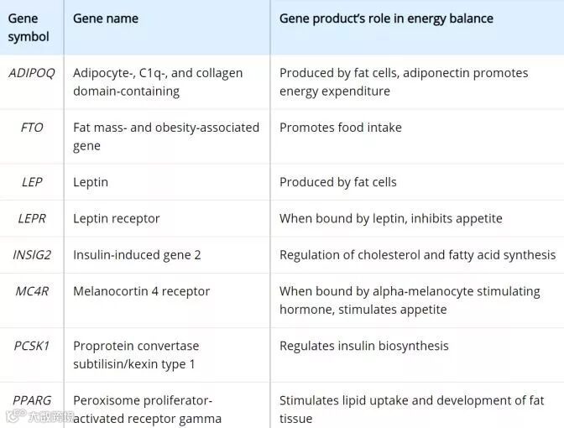Click the "Promotes food intake" description
This screenshot has width=564, height=428.
click(341, 128)
